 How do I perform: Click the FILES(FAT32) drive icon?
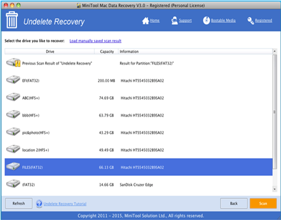[13, 167]
